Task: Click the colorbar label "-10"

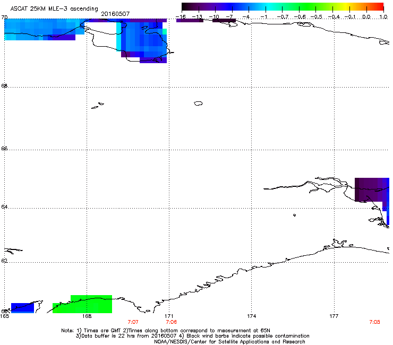Action: coord(214,17)
